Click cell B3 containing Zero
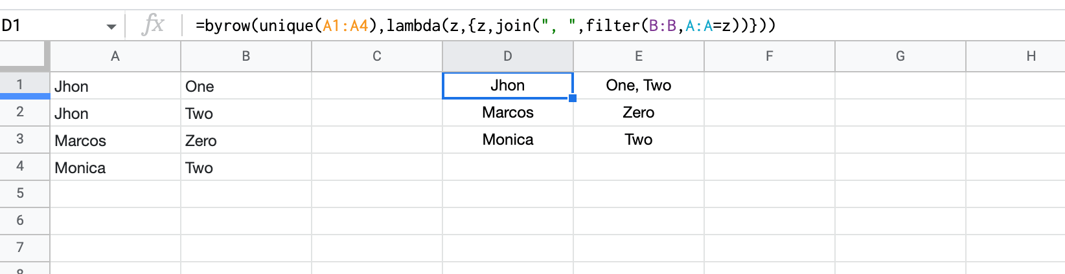The image size is (1065, 274). click(x=246, y=140)
